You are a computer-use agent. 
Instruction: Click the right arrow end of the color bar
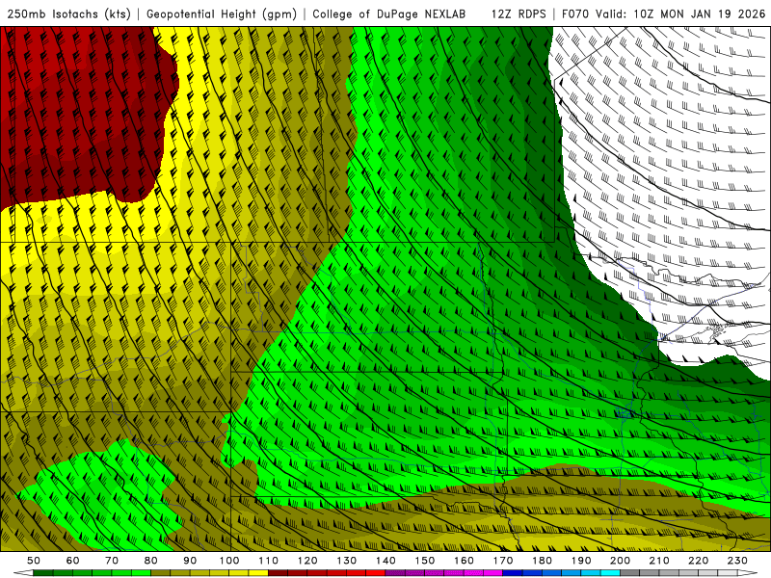click(x=748, y=572)
